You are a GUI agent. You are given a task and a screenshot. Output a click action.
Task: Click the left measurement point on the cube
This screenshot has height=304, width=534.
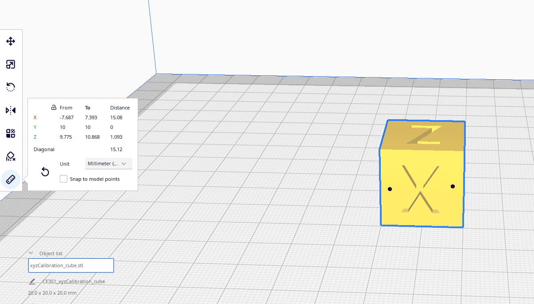click(x=390, y=189)
